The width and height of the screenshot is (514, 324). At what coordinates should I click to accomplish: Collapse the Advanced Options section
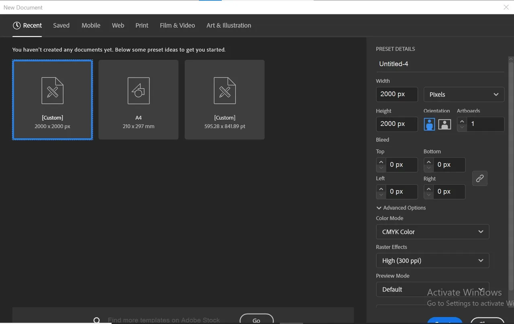[400, 208]
